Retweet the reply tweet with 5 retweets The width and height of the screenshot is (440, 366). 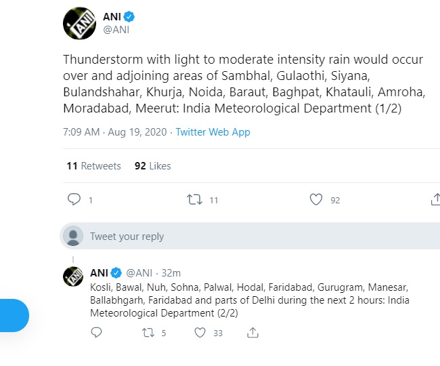click(148, 333)
